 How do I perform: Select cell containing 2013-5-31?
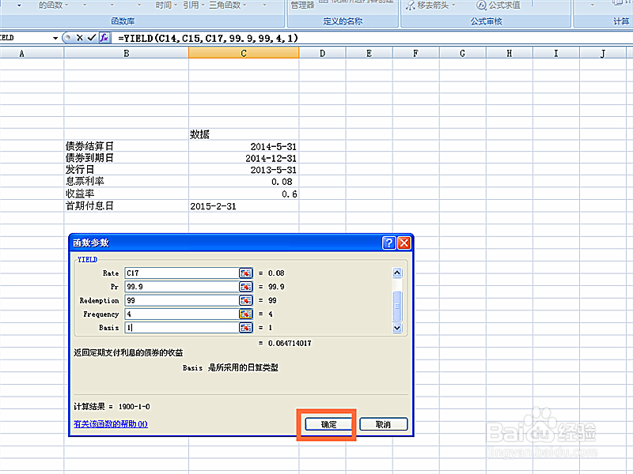(244, 170)
